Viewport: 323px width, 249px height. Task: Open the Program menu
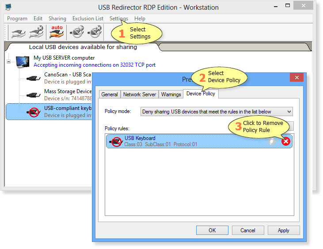17,19
